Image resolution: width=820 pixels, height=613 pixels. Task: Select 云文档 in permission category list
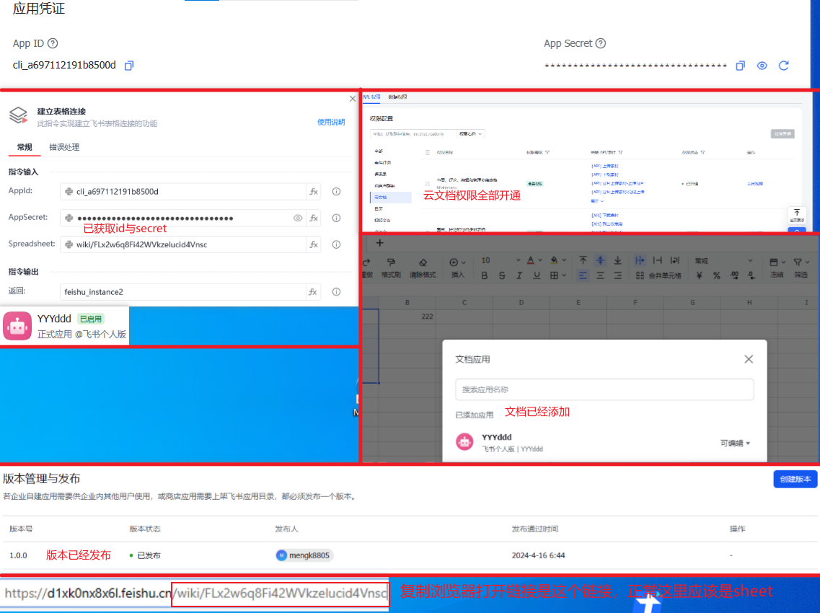390,197
